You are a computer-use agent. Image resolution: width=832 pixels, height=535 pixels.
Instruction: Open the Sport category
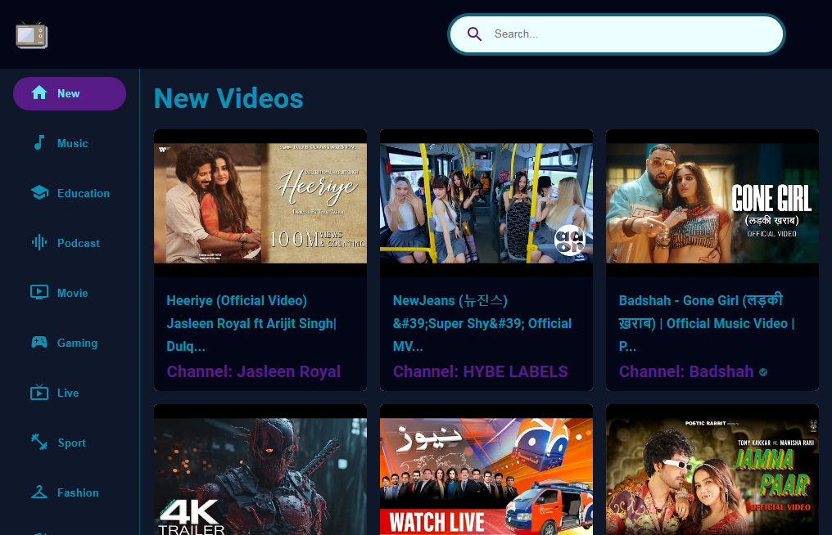click(x=71, y=443)
